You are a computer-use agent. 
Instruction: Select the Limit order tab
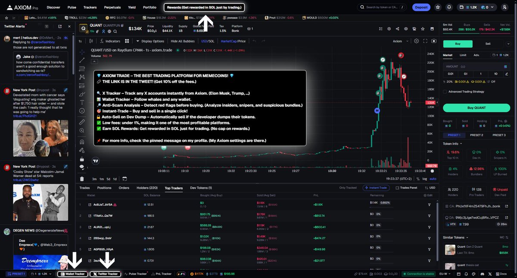click(463, 55)
